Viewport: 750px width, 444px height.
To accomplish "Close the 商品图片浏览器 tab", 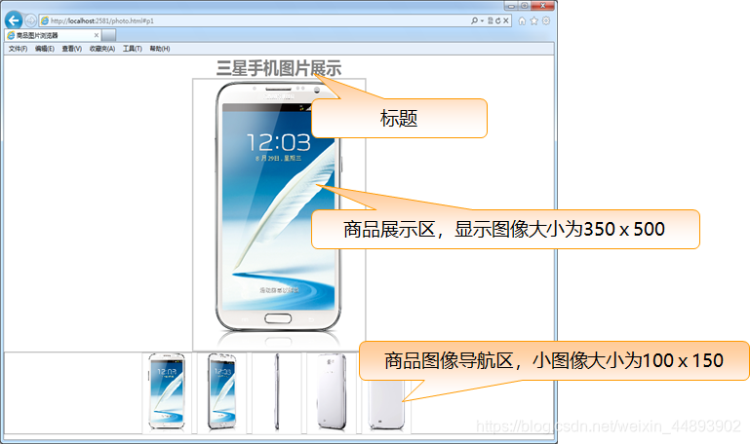I will click(97, 35).
